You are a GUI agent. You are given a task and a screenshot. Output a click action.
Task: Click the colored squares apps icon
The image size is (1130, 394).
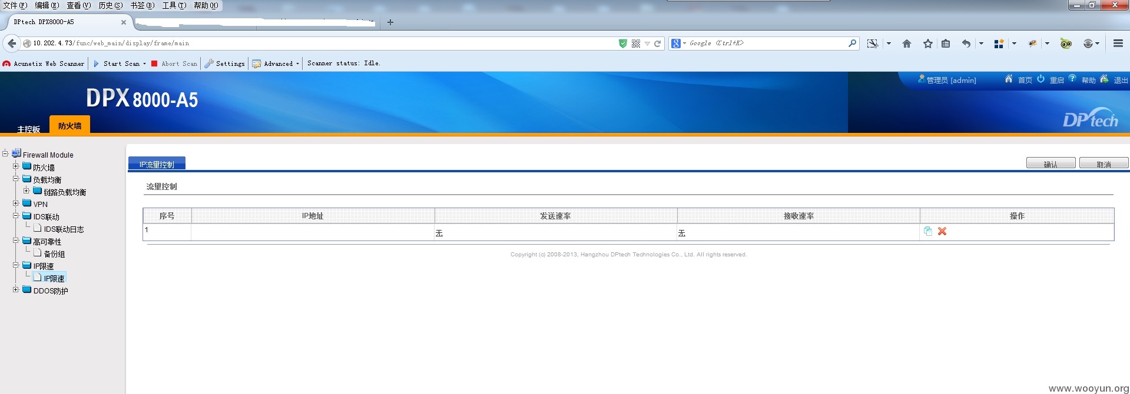click(999, 44)
